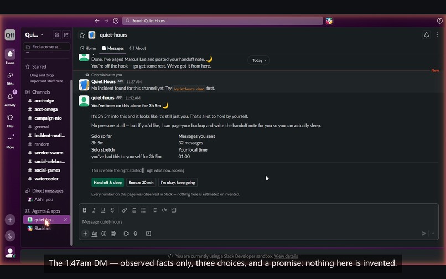Click the new message compose icon
The height and width of the screenshot is (279, 446).
pos(66,35)
